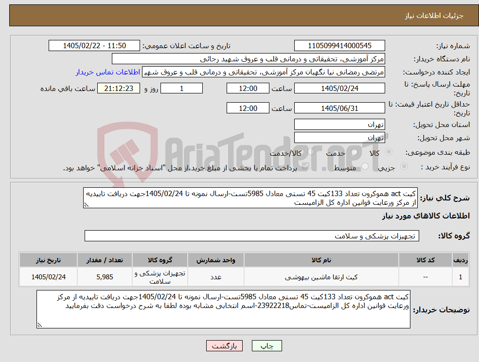
Task: Click the Islamic treasury payment note text
Action: coord(180,168)
